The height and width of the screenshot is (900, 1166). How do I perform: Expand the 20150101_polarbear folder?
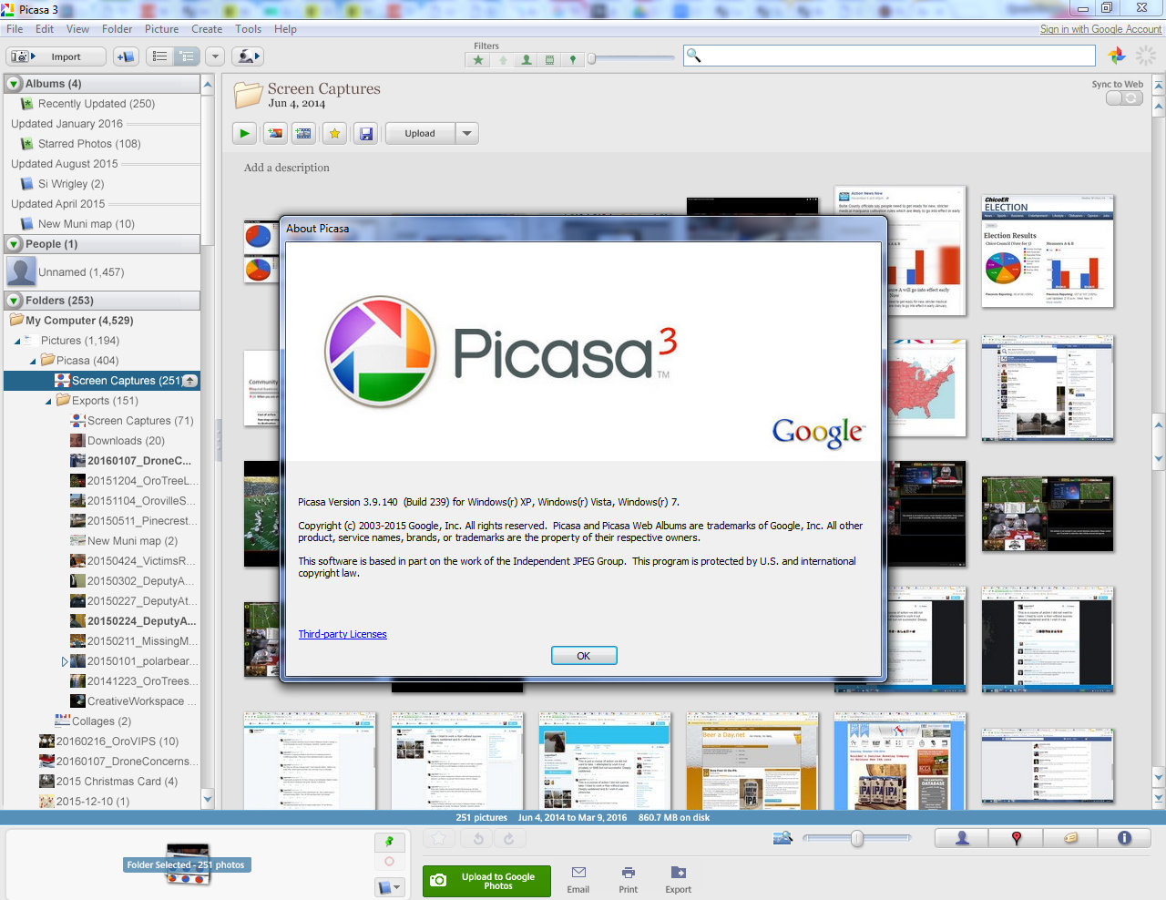click(x=65, y=661)
